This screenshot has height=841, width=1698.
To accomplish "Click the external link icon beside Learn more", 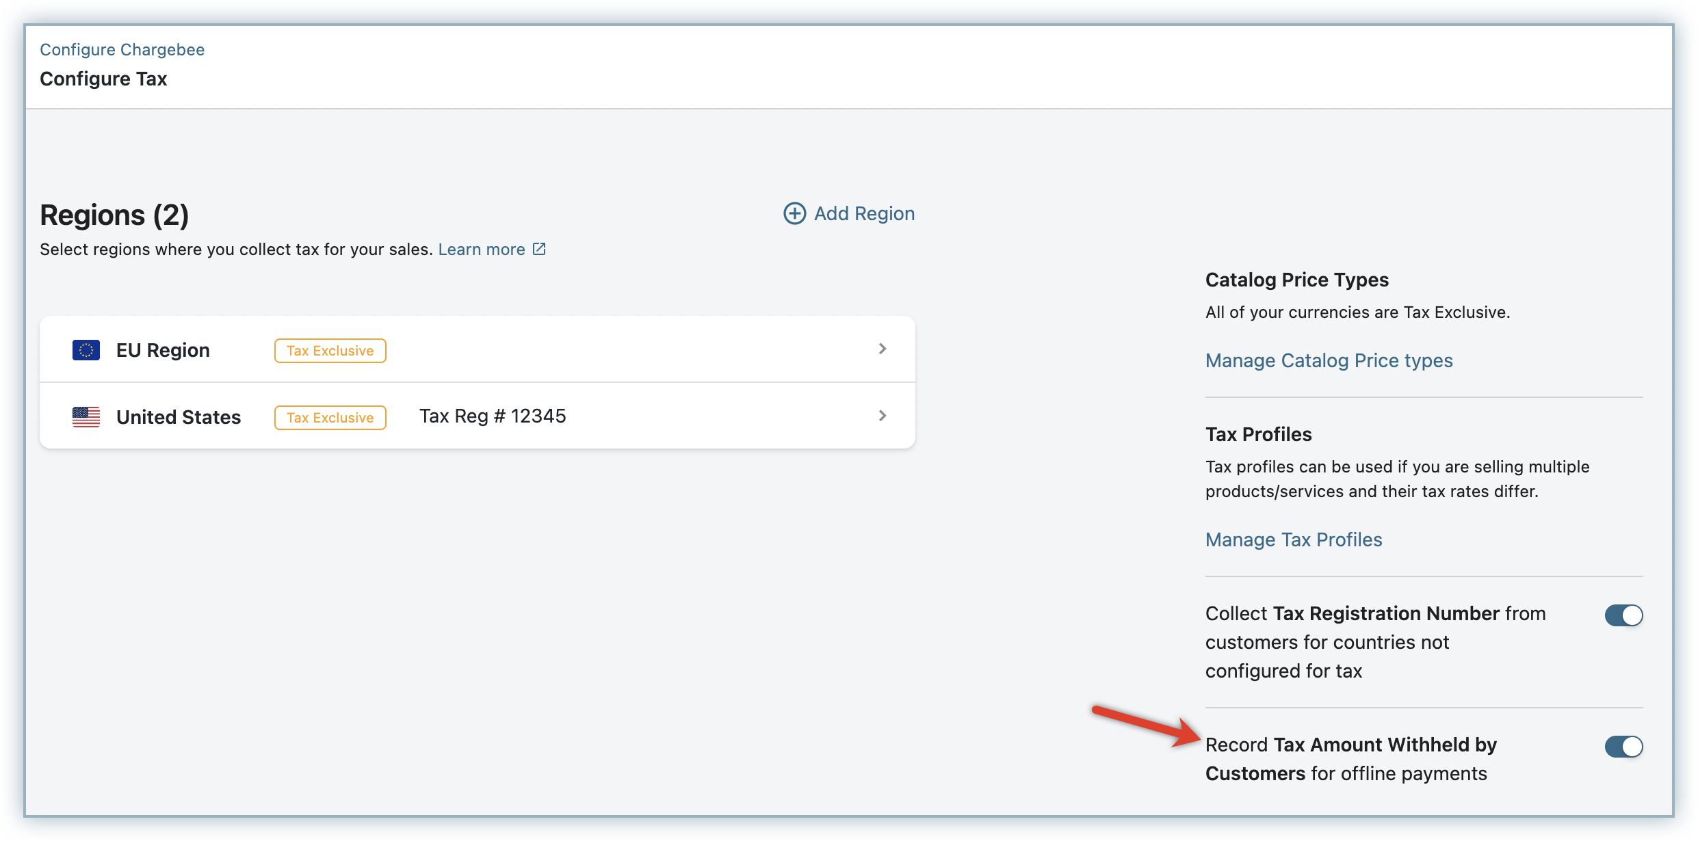I will [x=539, y=249].
